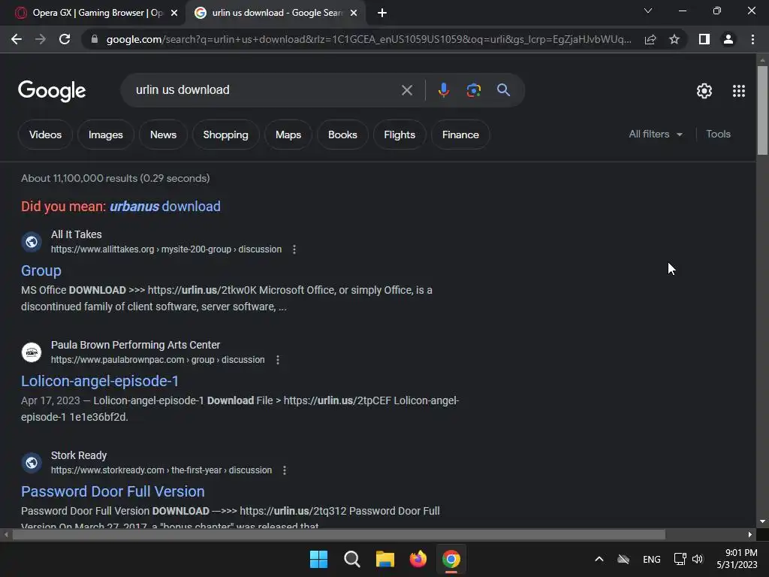Image resolution: width=769 pixels, height=577 pixels.
Task: Open the Google apps grid
Action: coord(739,91)
